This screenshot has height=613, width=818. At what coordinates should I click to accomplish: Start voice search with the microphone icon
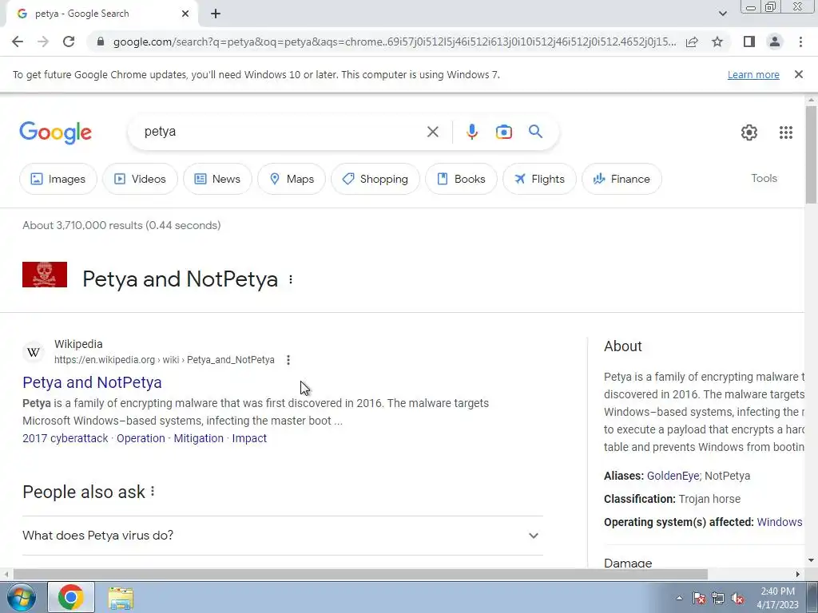471,132
